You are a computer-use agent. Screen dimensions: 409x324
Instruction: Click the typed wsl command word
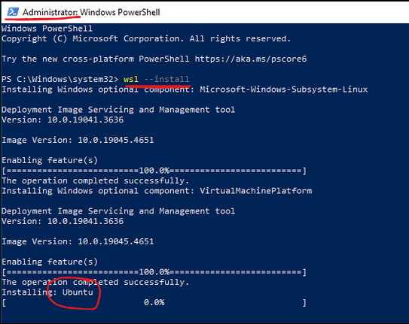coord(131,79)
